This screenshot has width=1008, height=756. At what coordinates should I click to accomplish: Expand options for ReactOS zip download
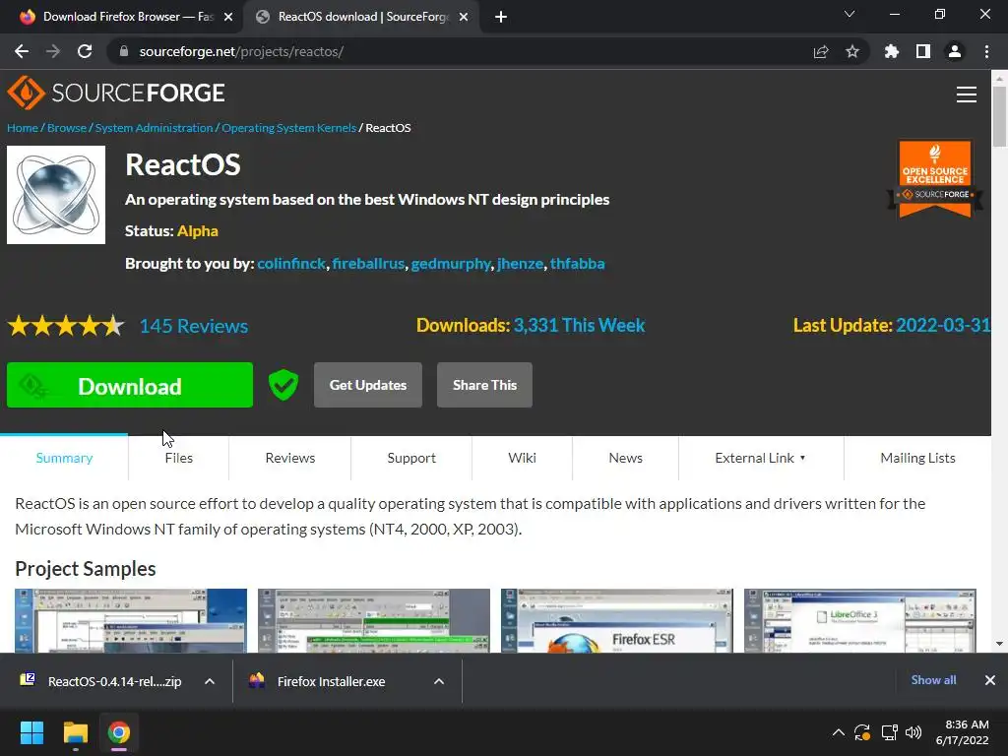click(x=210, y=681)
